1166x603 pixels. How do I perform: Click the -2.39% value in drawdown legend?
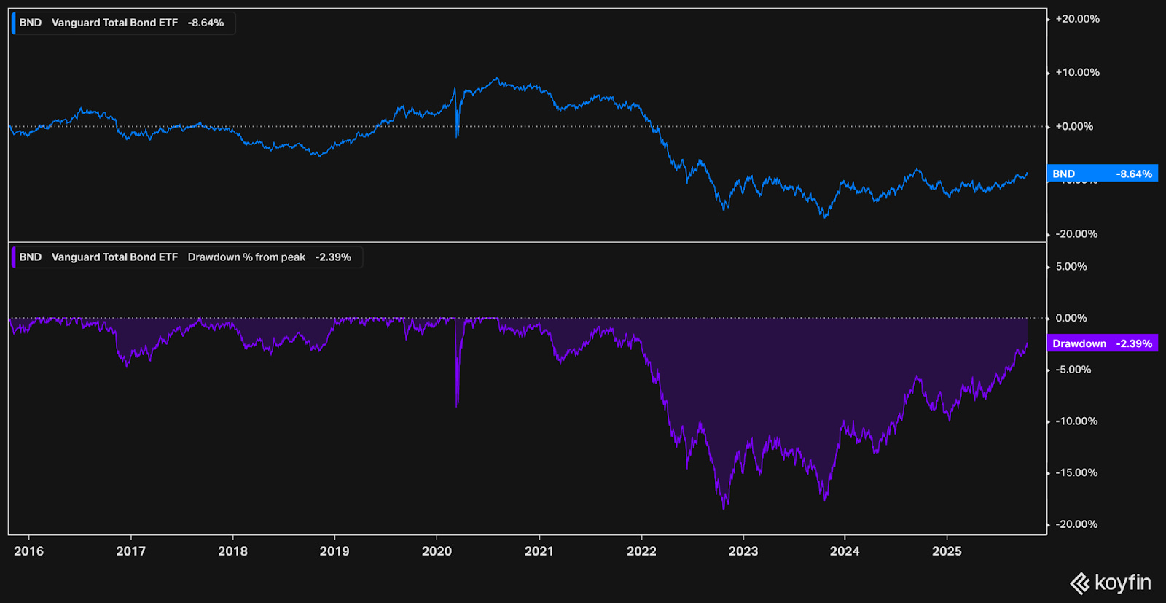tap(333, 257)
